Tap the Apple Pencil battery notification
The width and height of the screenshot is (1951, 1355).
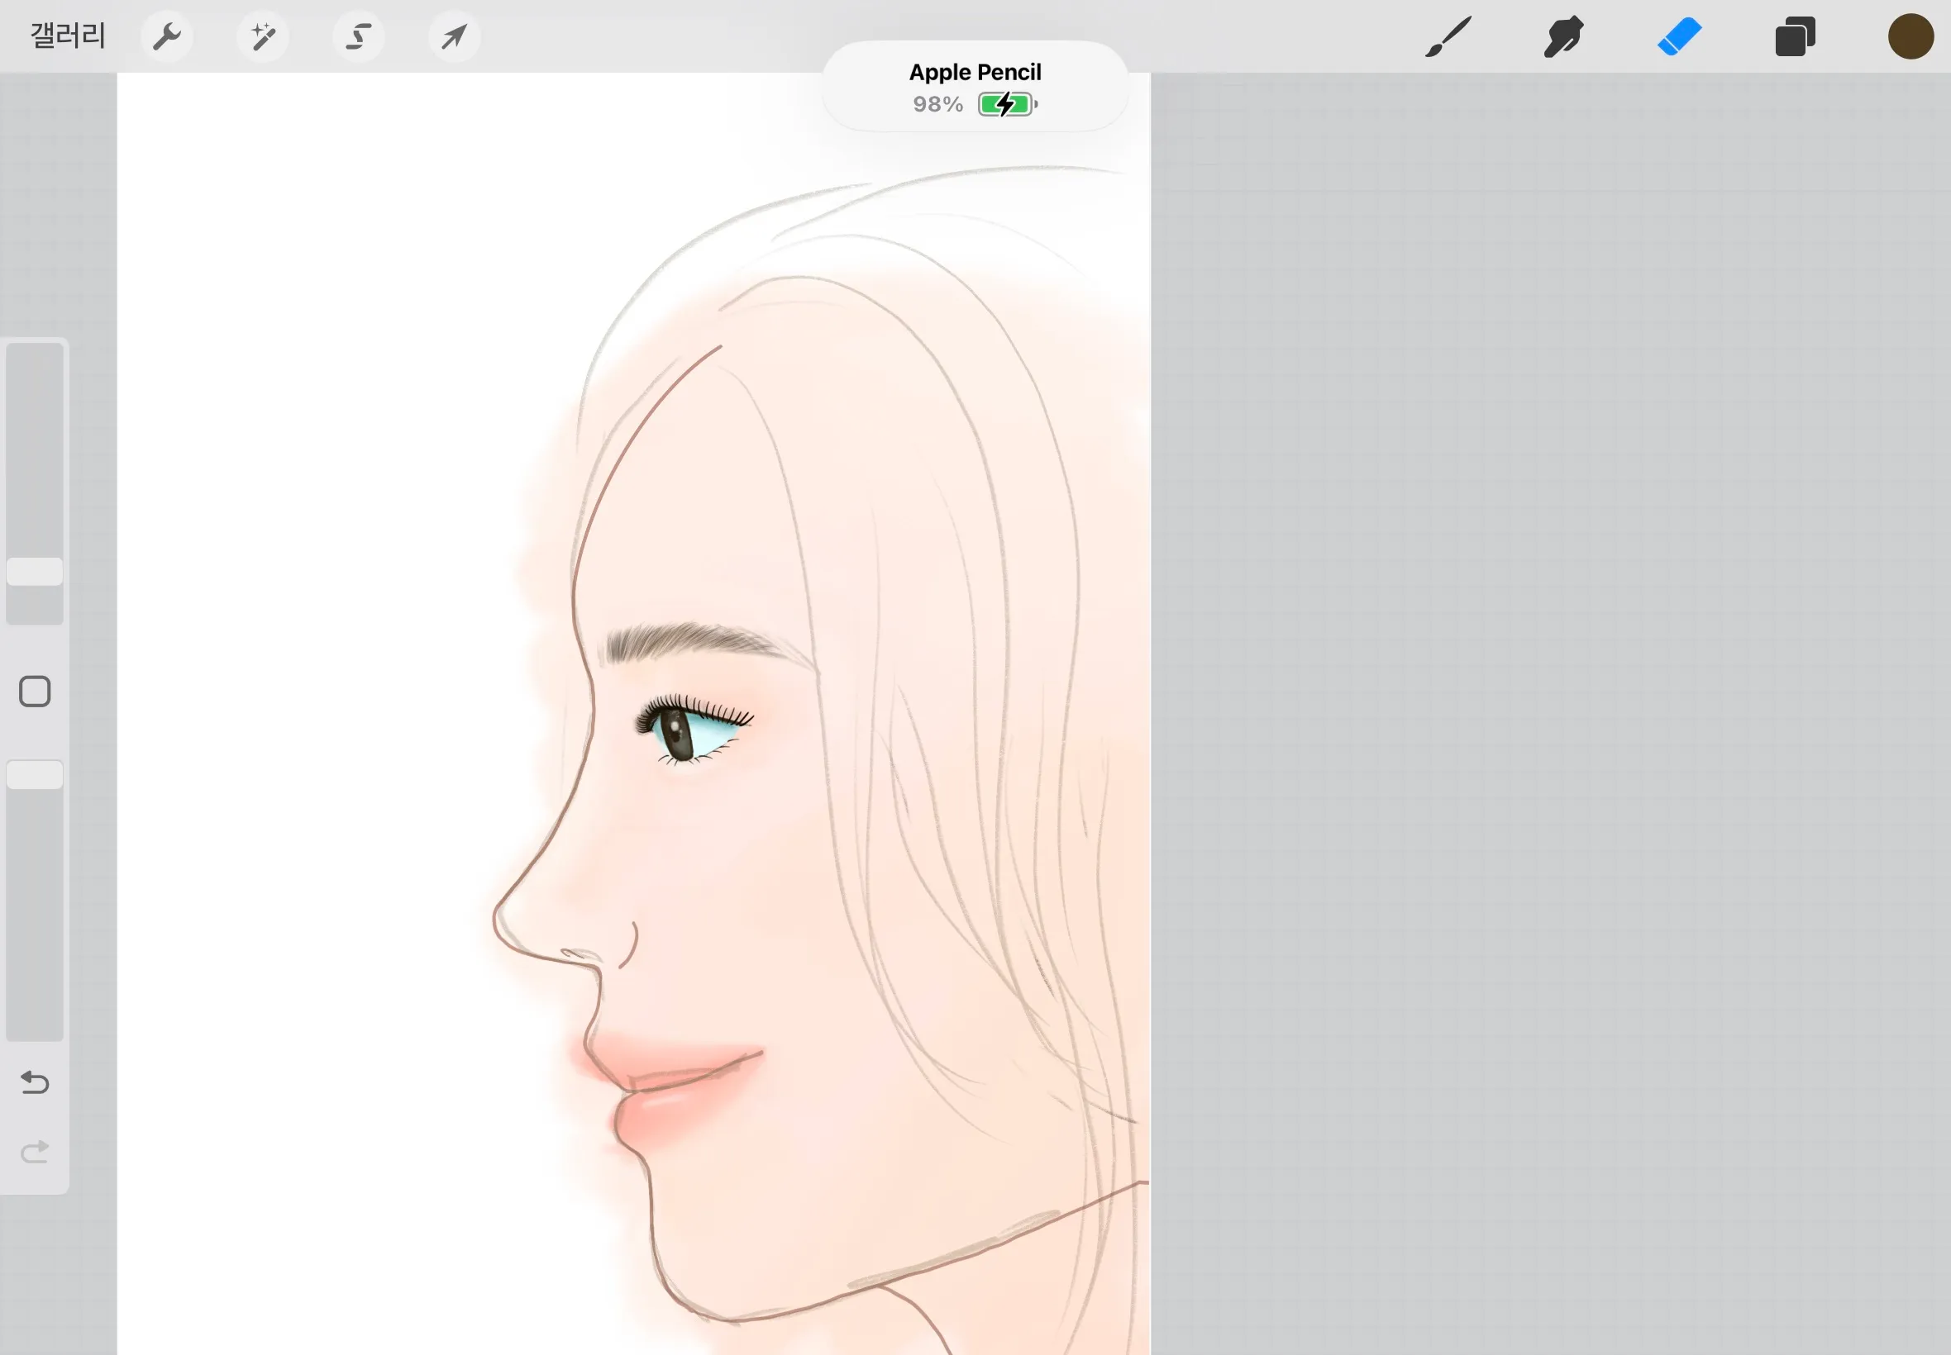975,87
